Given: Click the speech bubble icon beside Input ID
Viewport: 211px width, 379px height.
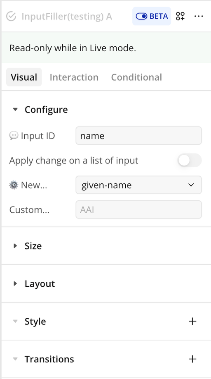Looking at the screenshot, I should tap(14, 136).
